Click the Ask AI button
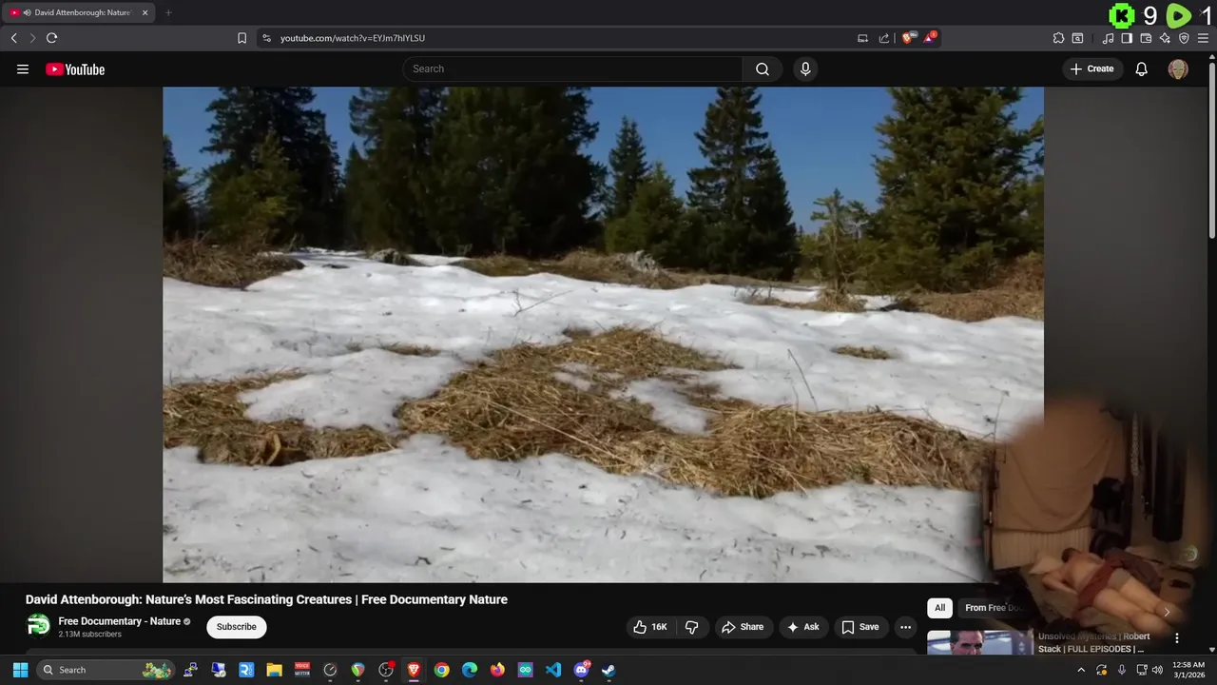Viewport: 1217px width, 685px height. 803,627
